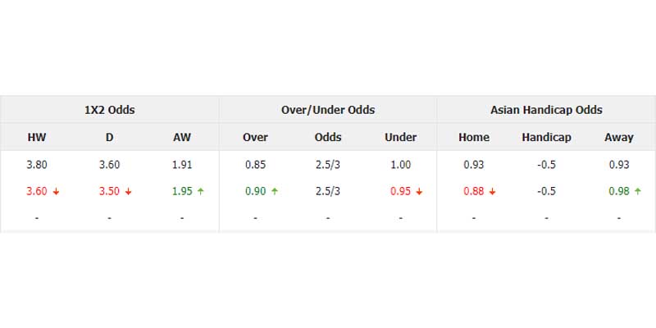Click the red down arrow beside 0.88
This screenshot has height=328, width=656.
[x=493, y=192]
